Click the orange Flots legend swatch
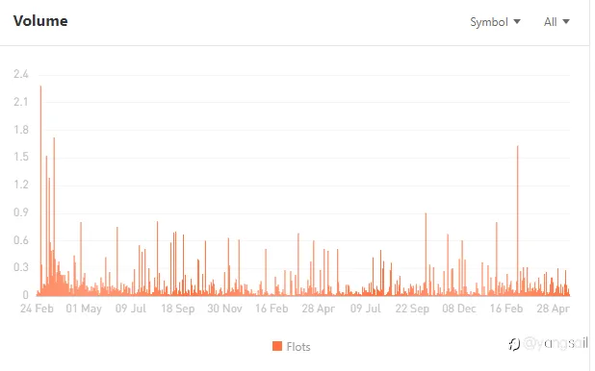The width and height of the screenshot is (595, 371). 277,346
